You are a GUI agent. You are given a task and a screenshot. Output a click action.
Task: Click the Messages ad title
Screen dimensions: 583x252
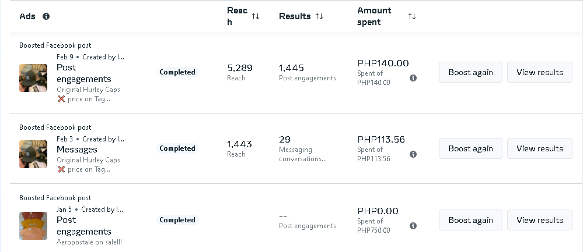pos(76,150)
